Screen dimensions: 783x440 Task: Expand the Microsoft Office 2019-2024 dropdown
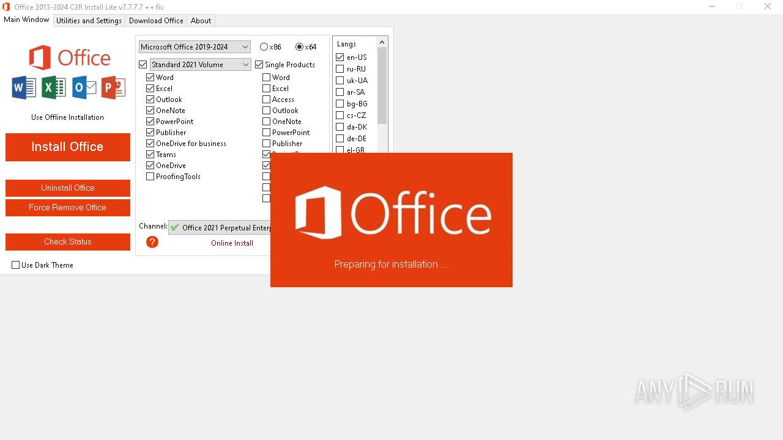click(195, 46)
